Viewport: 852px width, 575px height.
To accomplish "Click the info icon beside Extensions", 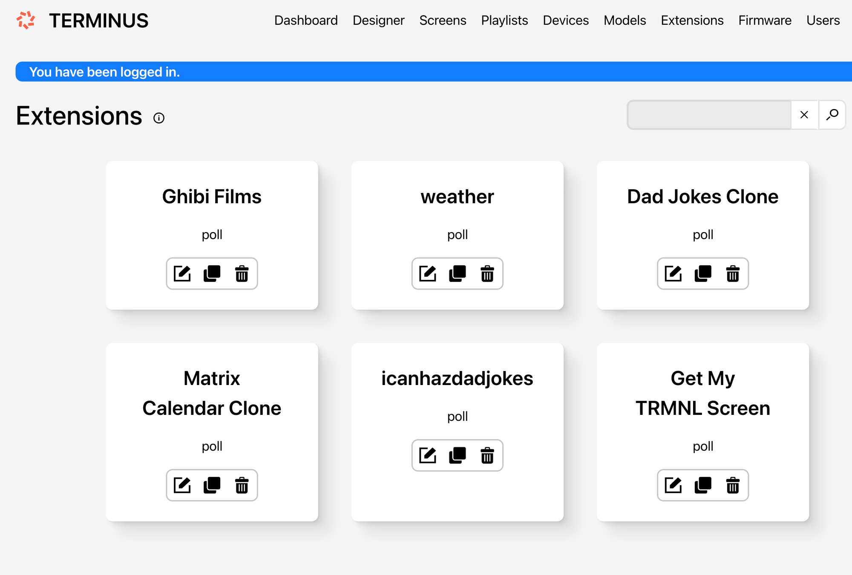I will click(x=159, y=118).
